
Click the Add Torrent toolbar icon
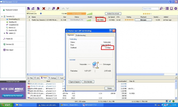click(x=28, y=8)
